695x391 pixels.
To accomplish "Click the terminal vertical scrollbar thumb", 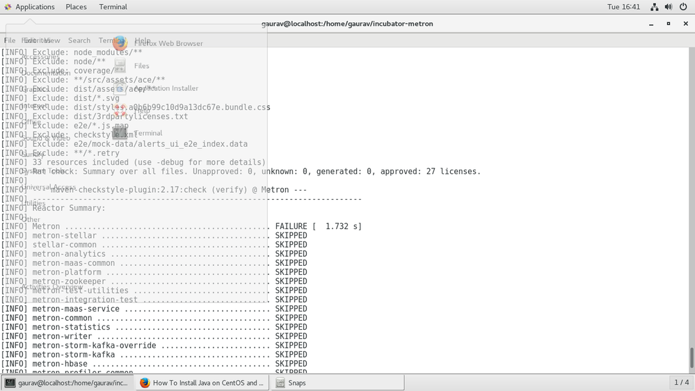I will click(x=691, y=358).
